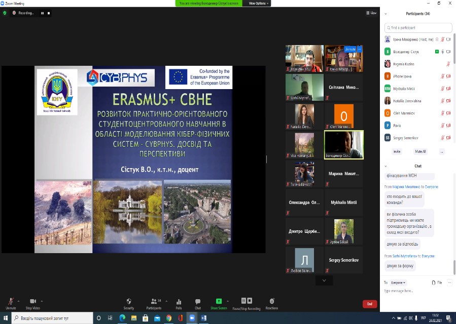Open chat More options ellipsis
The height and width of the screenshot is (324, 456).
[x=449, y=282]
